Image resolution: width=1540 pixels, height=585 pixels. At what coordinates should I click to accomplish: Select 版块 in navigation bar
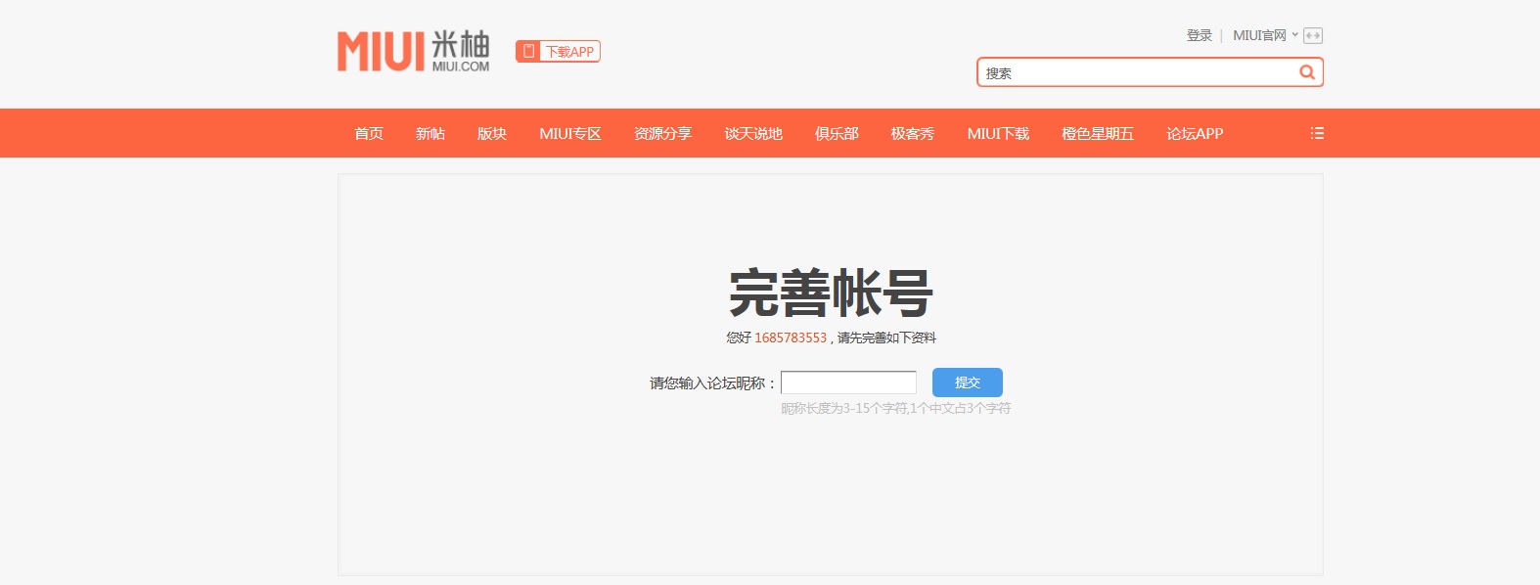pyautogui.click(x=492, y=133)
